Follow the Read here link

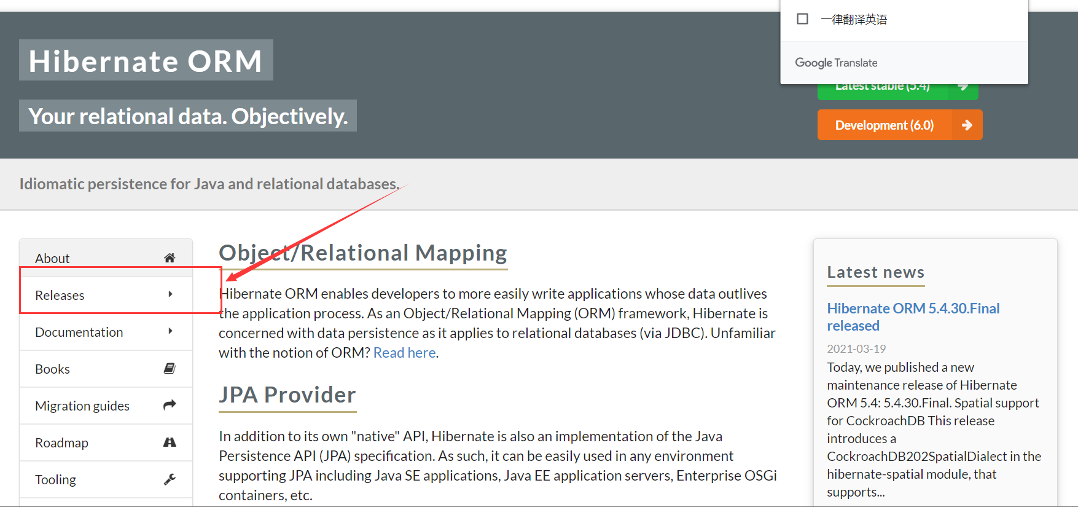click(x=404, y=353)
